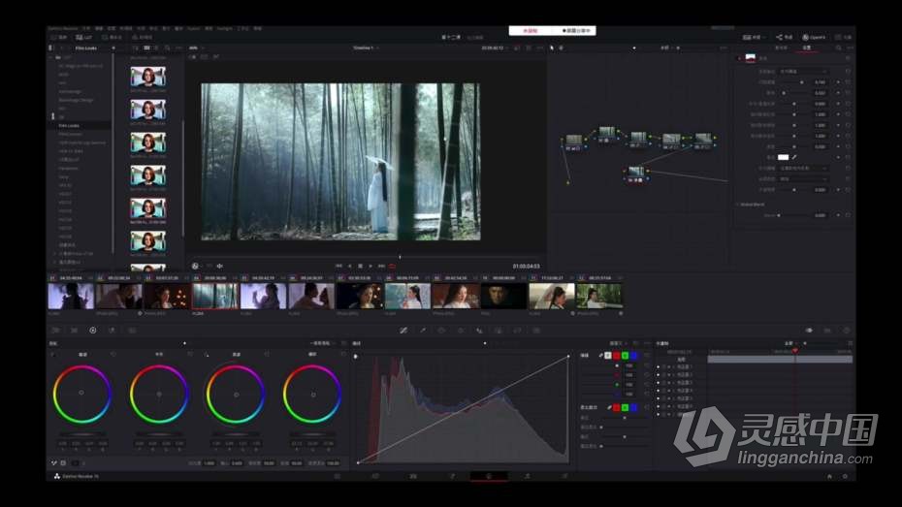Click the search icon in the LUT browser
Screen dimensions: 902x507
pyautogui.click(x=168, y=48)
